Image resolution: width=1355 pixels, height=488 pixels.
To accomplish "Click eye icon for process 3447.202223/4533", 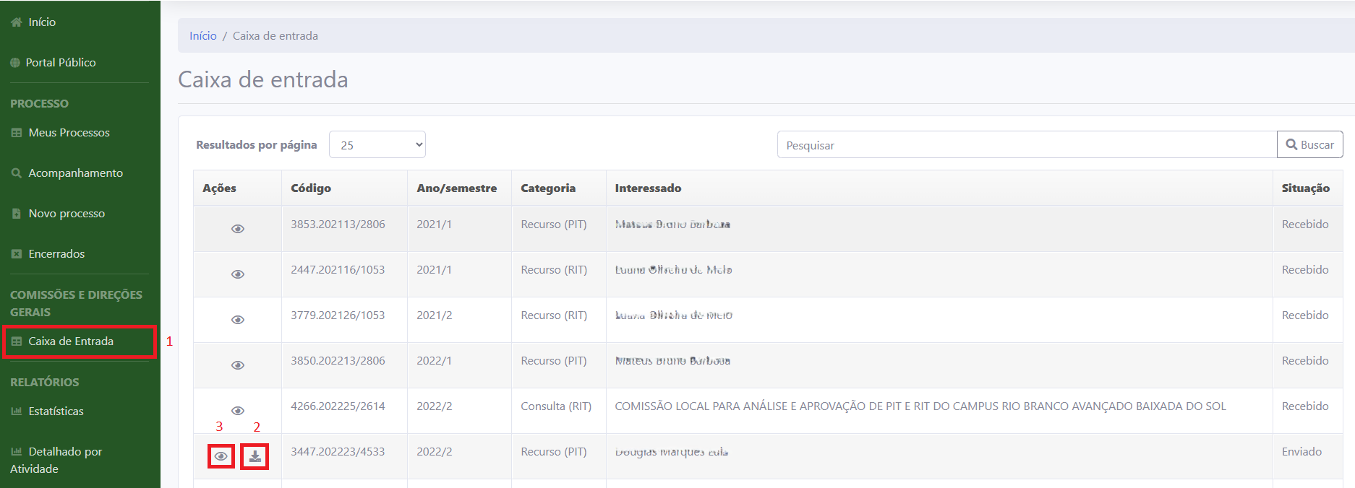I will 221,456.
